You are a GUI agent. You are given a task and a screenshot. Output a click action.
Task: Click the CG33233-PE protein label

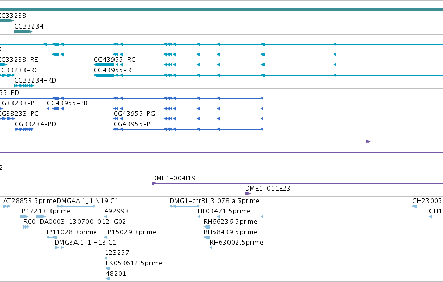click(x=19, y=103)
